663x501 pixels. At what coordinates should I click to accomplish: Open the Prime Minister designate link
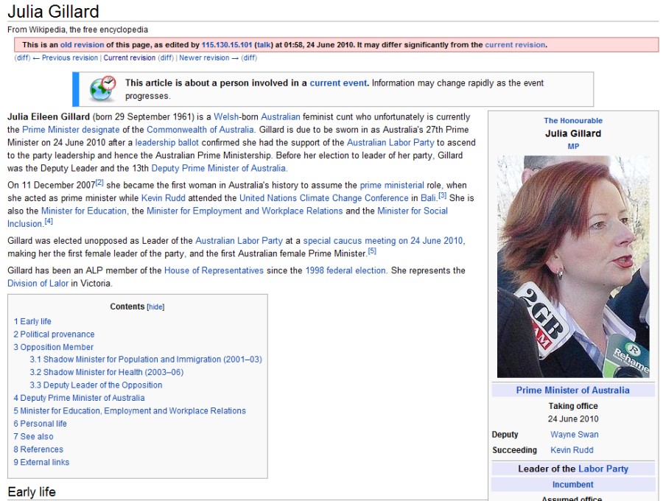click(x=71, y=130)
